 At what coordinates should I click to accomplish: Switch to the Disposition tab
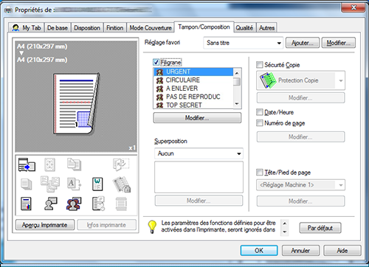[87, 28]
